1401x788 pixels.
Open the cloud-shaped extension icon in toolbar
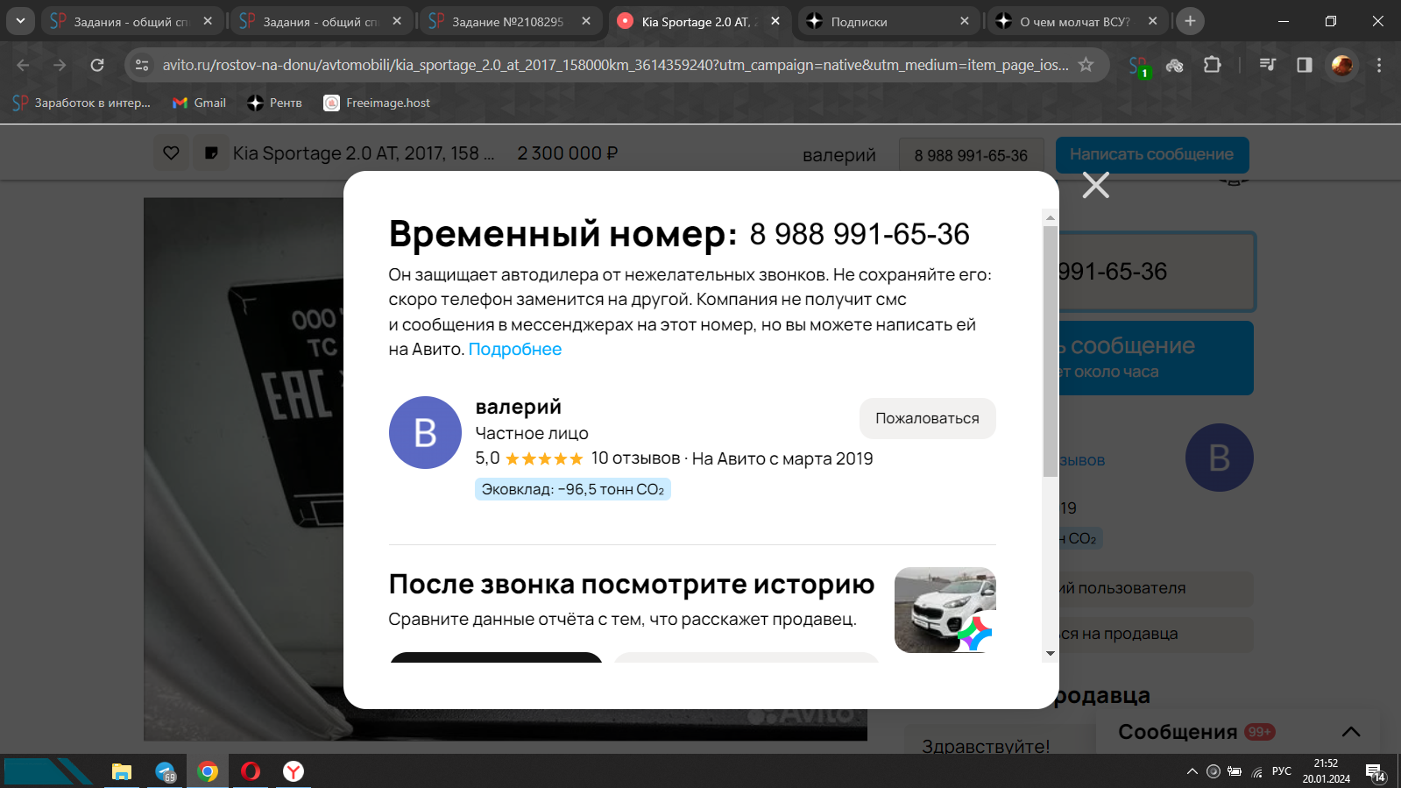point(1175,65)
